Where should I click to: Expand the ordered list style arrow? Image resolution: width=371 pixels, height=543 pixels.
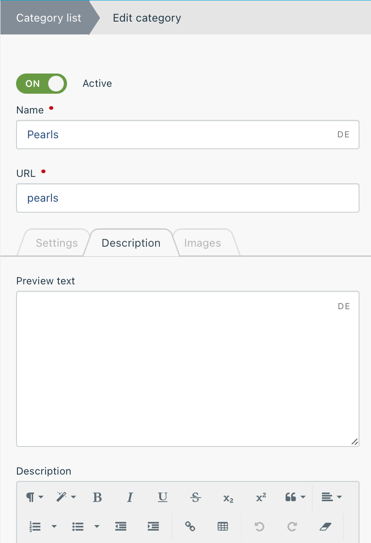(x=54, y=526)
